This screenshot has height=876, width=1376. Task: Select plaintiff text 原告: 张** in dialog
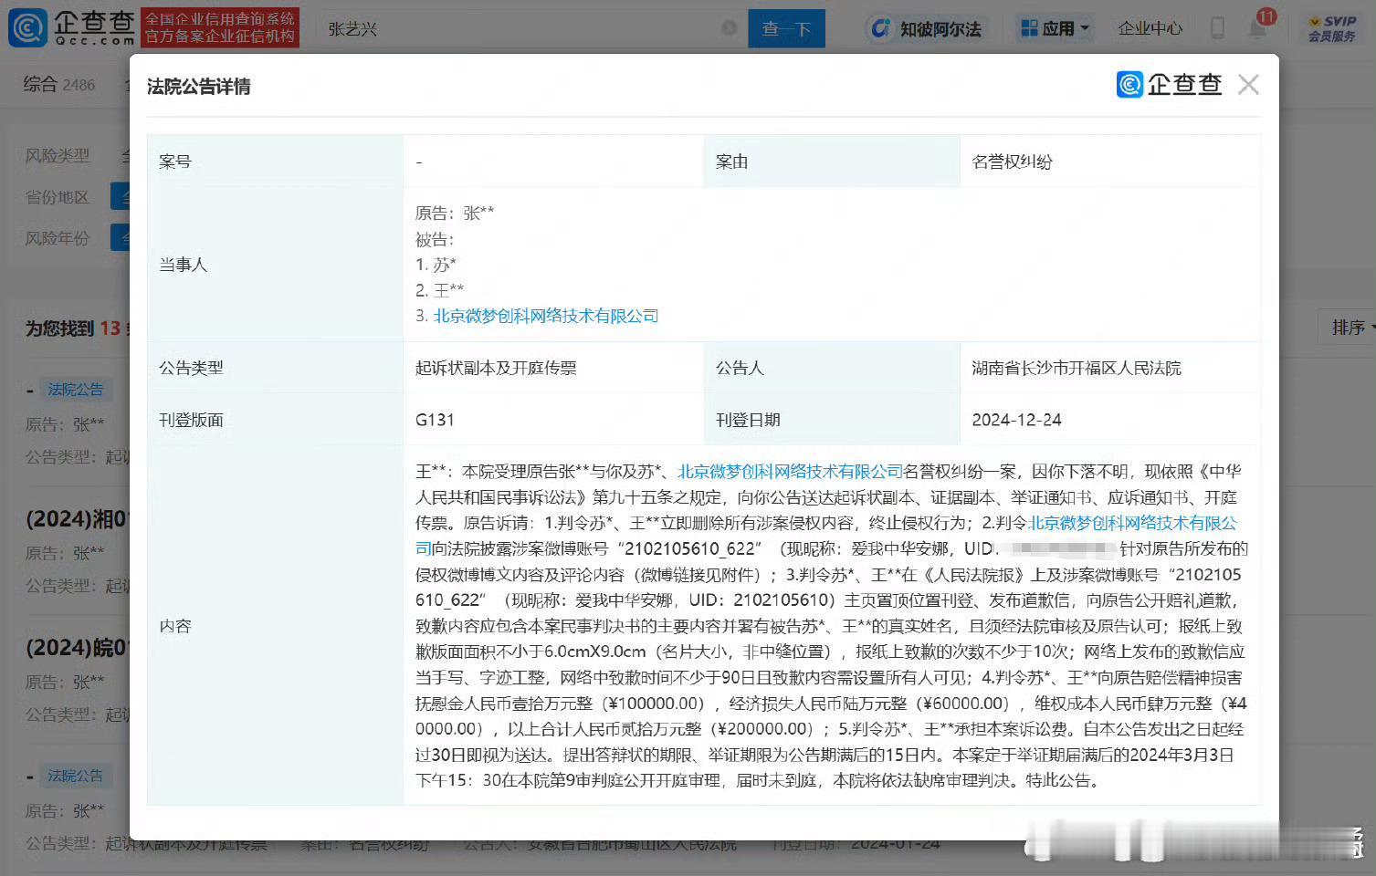click(x=455, y=213)
